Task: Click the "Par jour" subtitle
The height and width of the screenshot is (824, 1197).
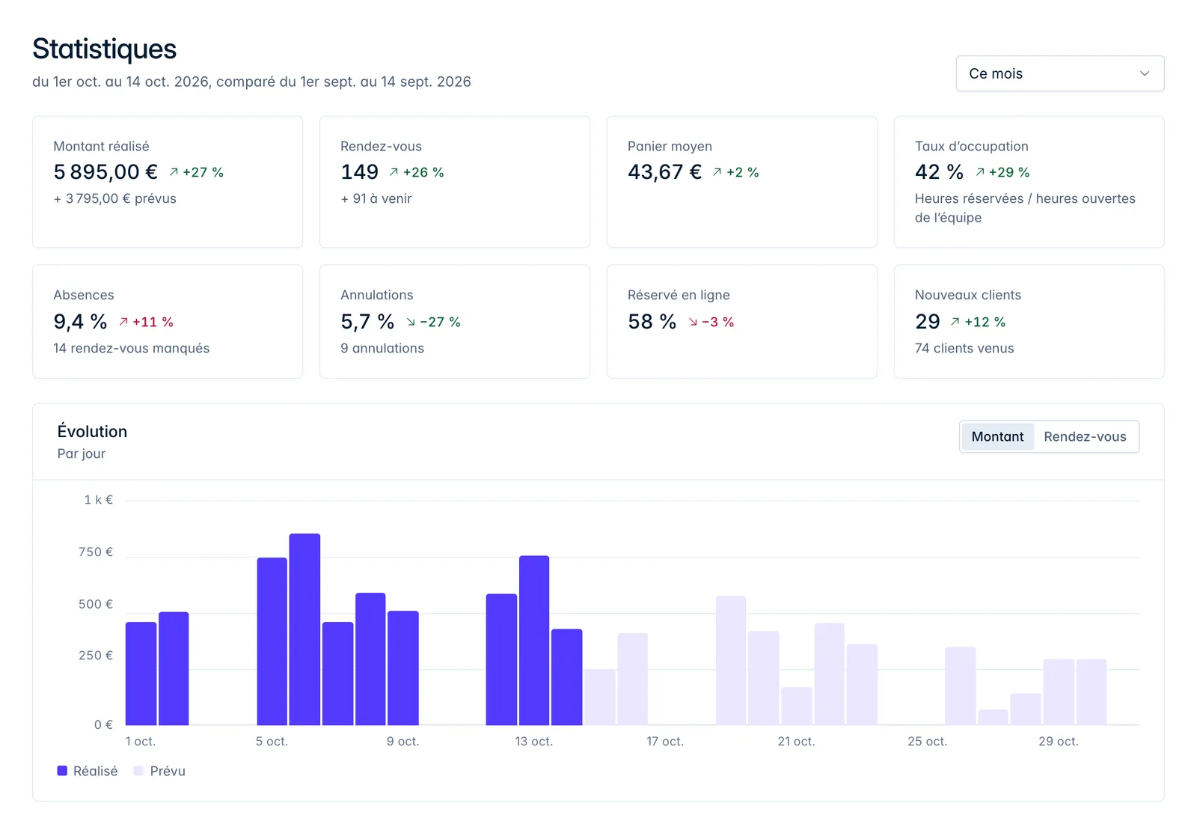Action: tap(82, 454)
